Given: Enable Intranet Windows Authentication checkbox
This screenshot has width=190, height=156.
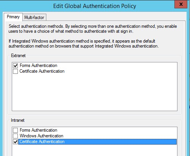Looking at the screenshot, I should (15, 136).
